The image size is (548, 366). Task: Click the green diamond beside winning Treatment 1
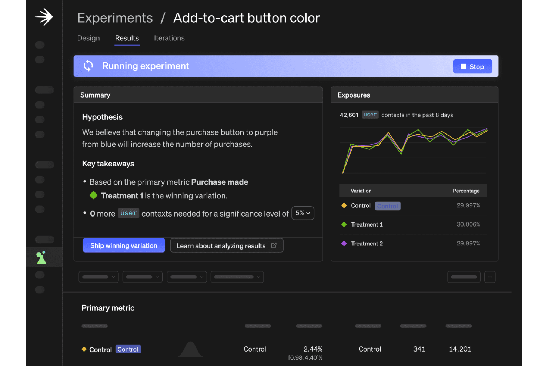[94, 195]
